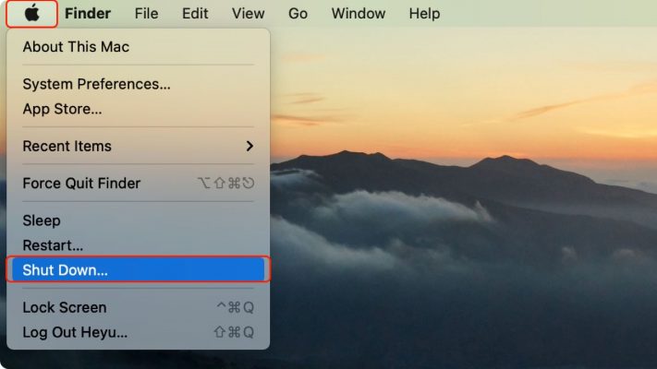657x369 pixels.
Task: Click the Go menu
Action: pos(298,14)
